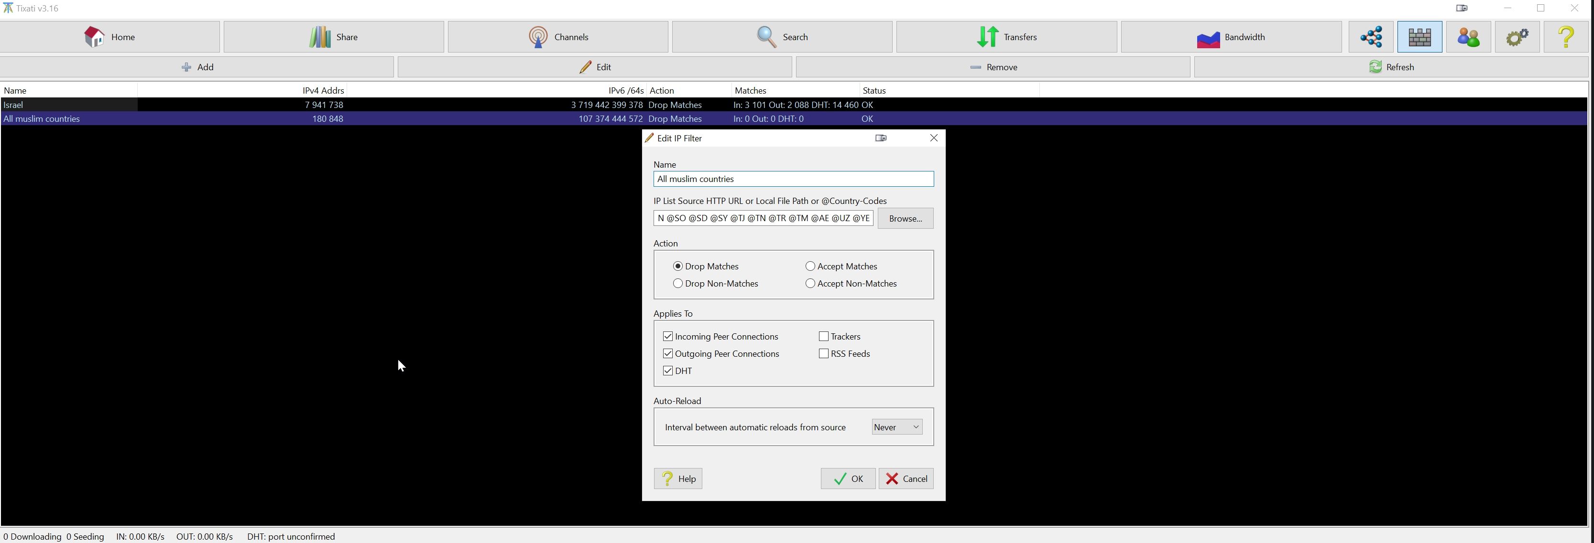Sort by Matches column header

795,90
